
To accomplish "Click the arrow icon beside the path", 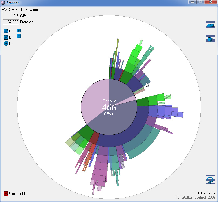I will pyautogui.click(x=4, y=10).
